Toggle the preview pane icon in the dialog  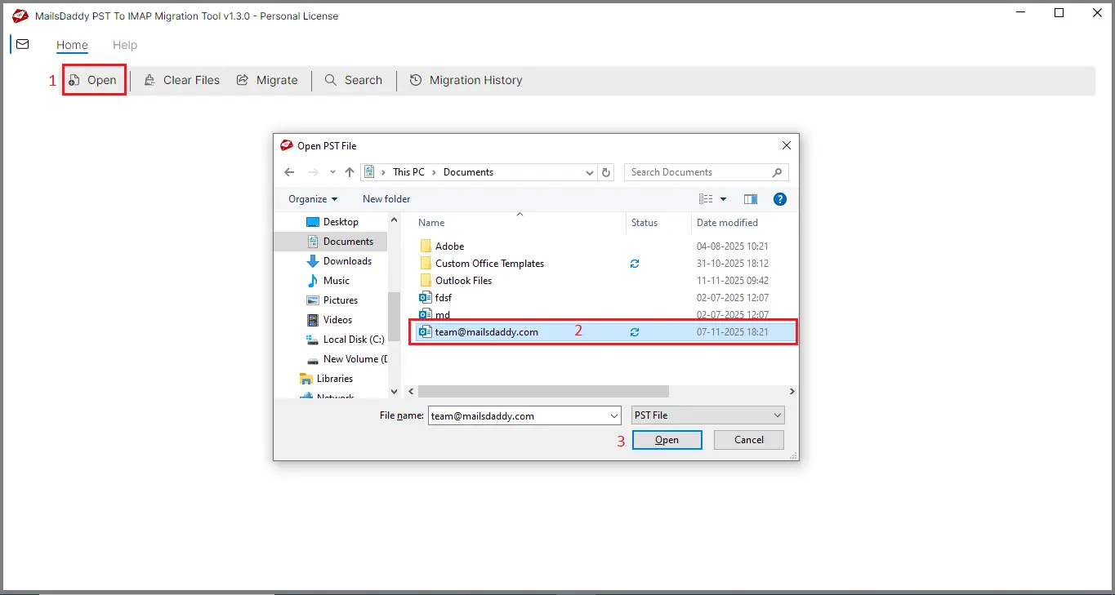click(750, 198)
